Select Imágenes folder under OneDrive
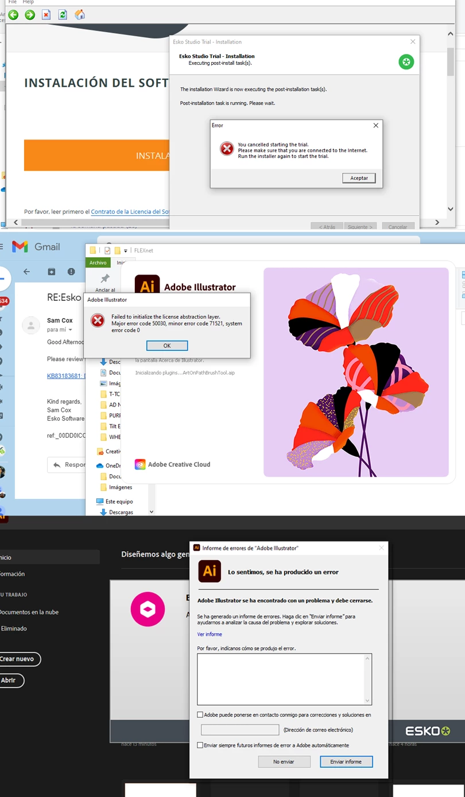 (116, 487)
